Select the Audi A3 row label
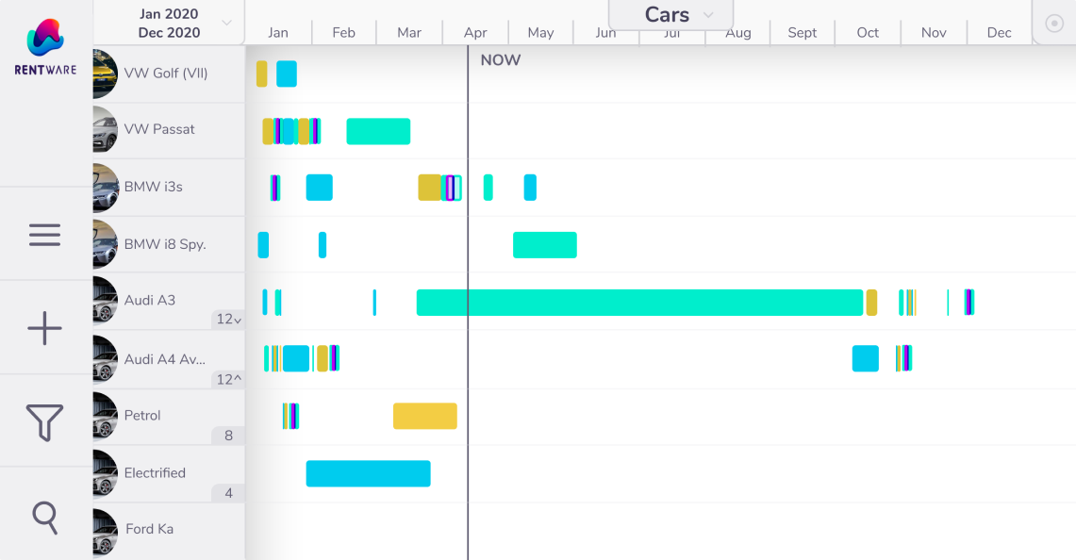This screenshot has width=1076, height=560. click(x=150, y=300)
